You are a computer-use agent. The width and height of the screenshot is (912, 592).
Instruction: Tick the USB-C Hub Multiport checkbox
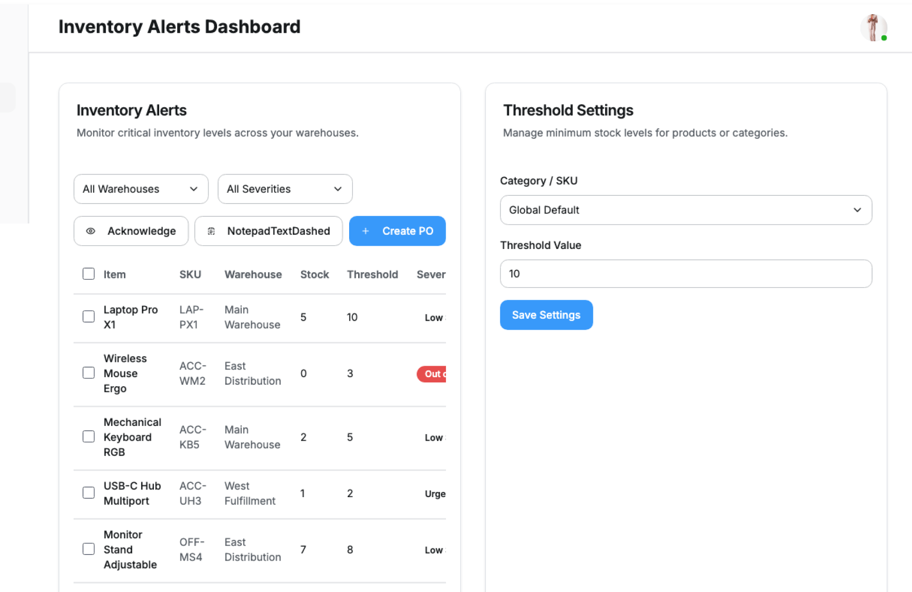pyautogui.click(x=88, y=493)
